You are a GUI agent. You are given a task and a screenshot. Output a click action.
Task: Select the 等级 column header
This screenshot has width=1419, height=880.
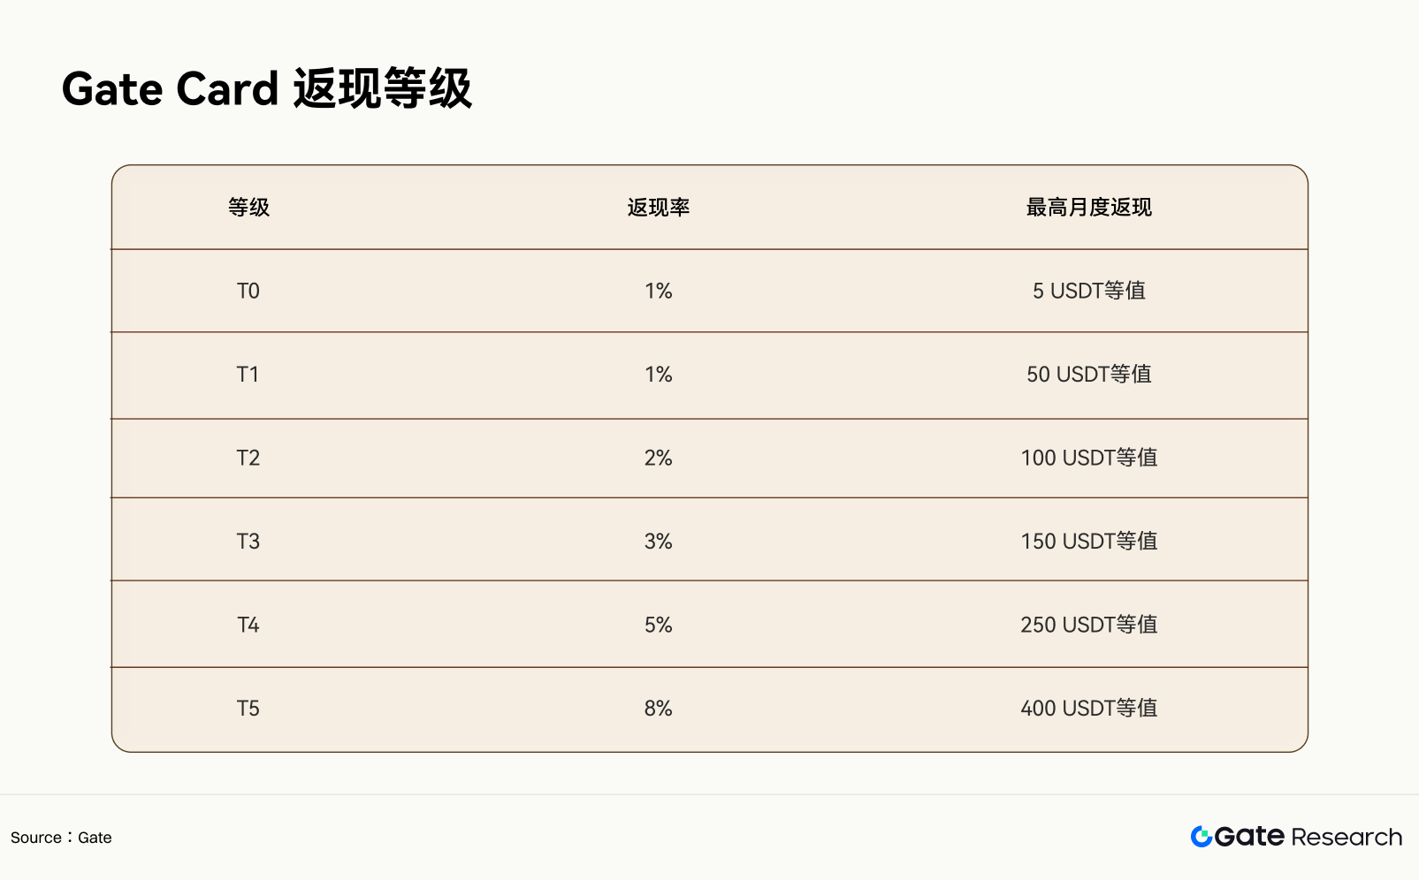point(248,208)
